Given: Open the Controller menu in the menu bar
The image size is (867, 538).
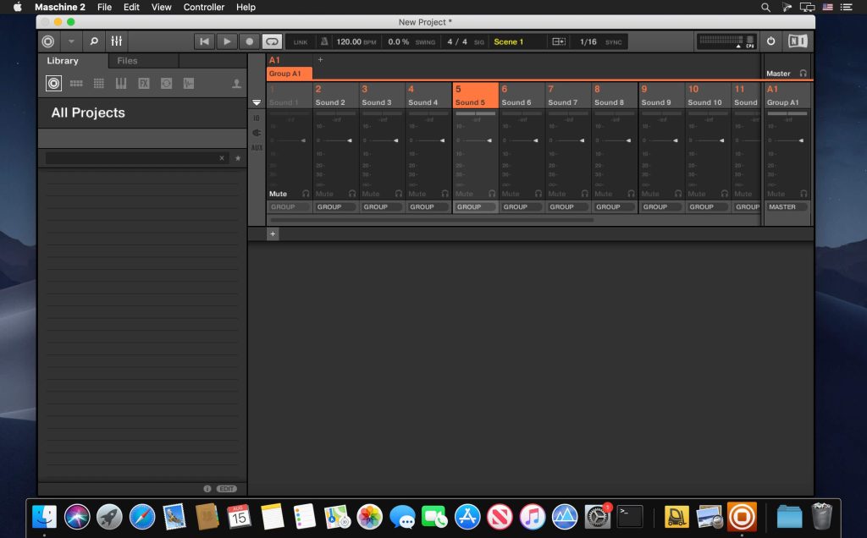Looking at the screenshot, I should 203,7.
